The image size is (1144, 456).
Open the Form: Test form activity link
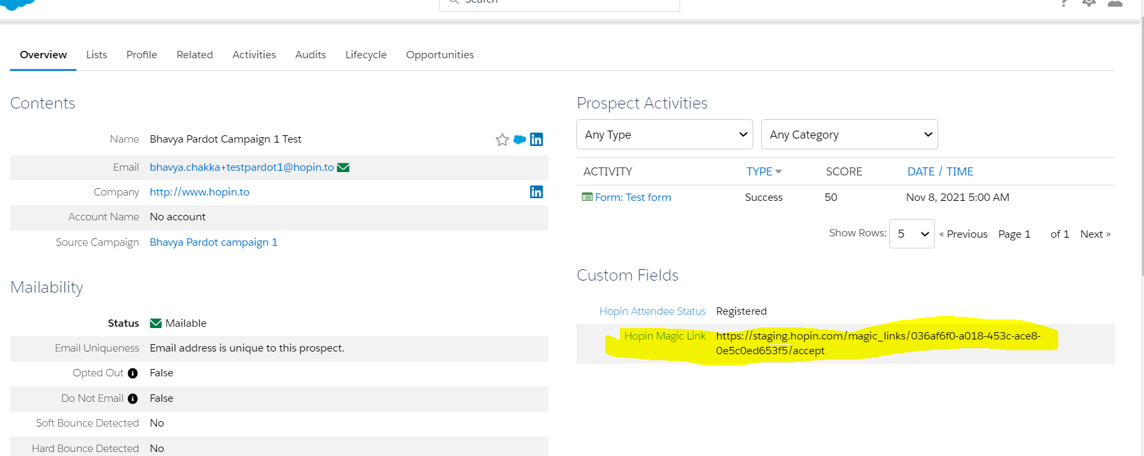coord(633,198)
